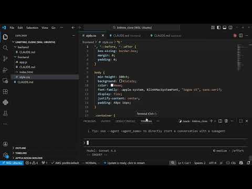252x189 pixels.
Task: Open the Selection menu
Action: click(32, 28)
